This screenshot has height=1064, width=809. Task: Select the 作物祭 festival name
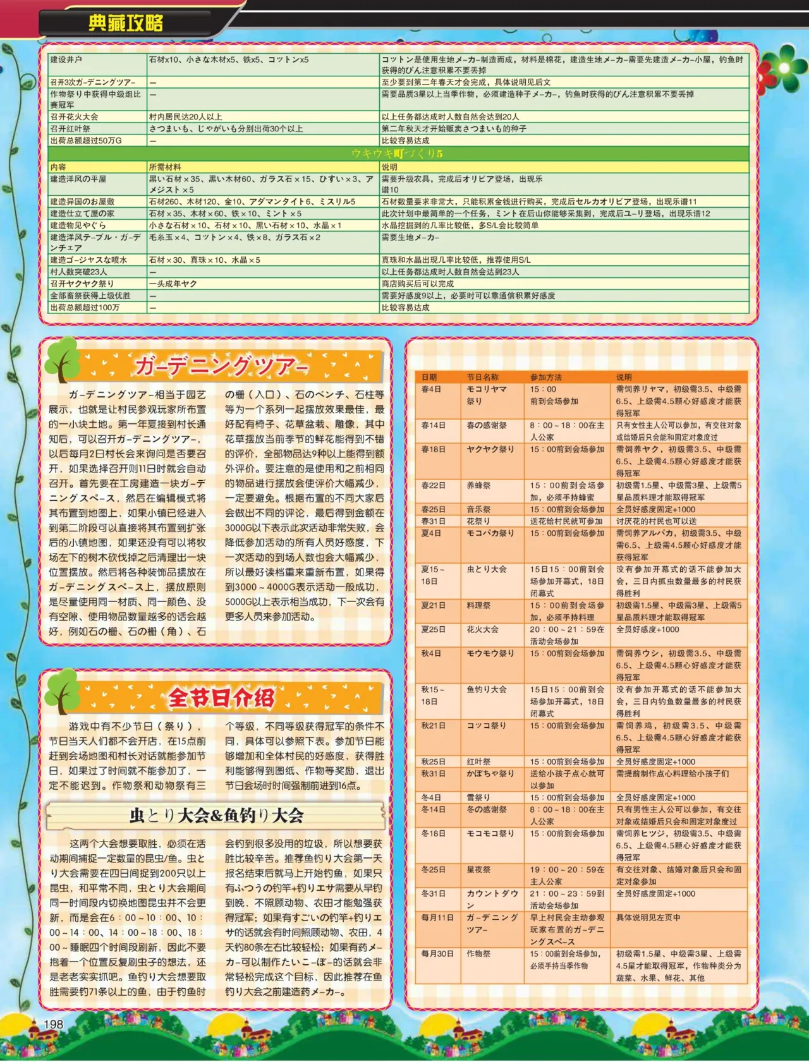(478, 953)
